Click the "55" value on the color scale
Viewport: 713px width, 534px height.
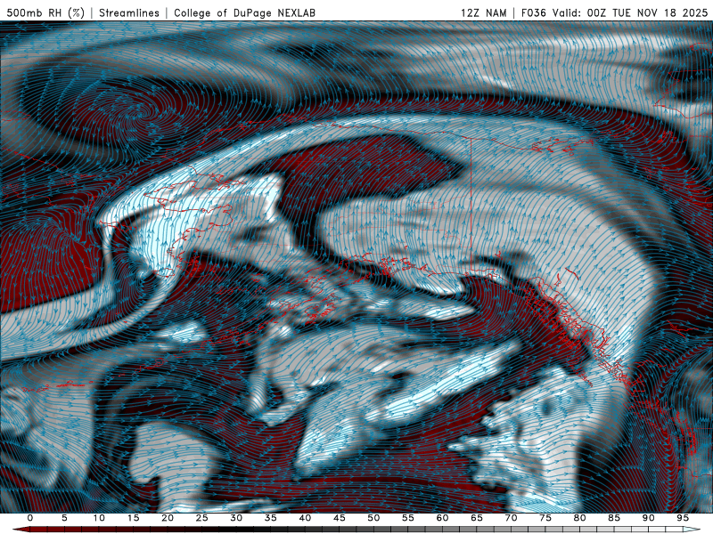(x=408, y=518)
